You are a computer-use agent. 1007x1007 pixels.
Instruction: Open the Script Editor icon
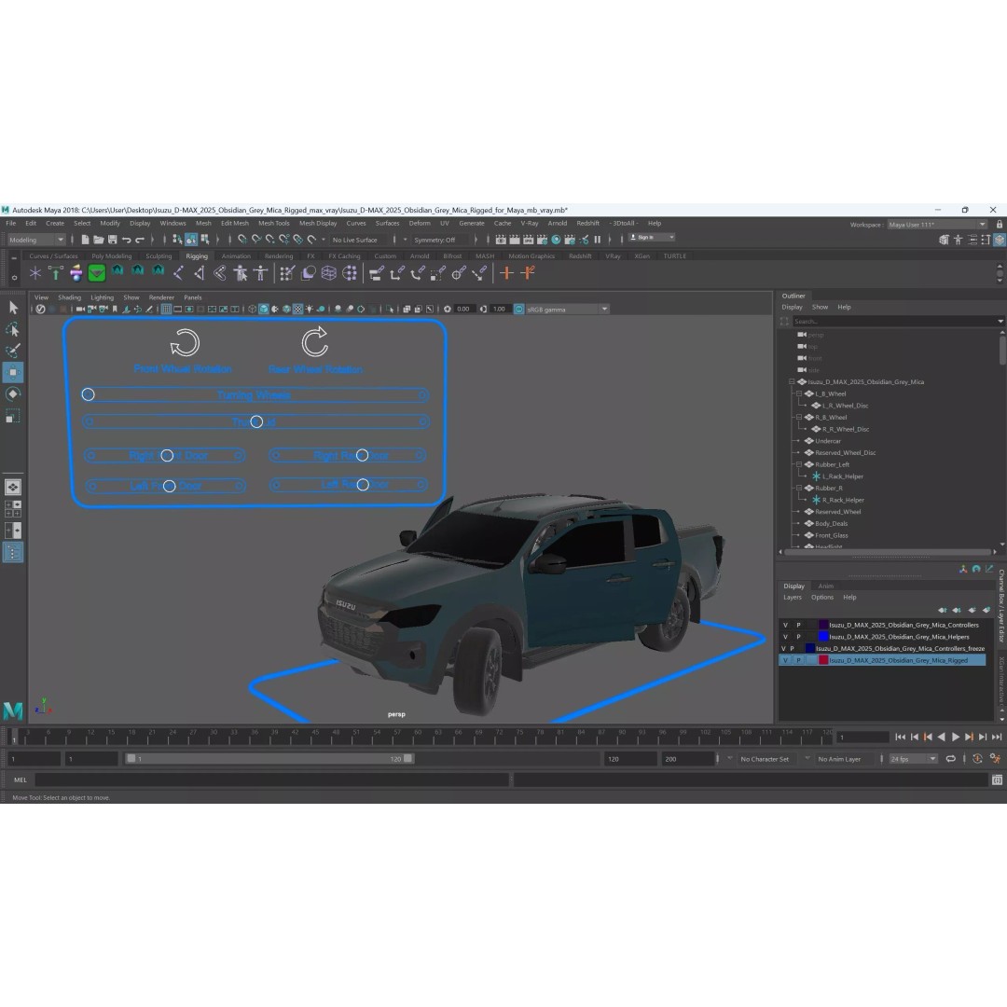click(997, 779)
